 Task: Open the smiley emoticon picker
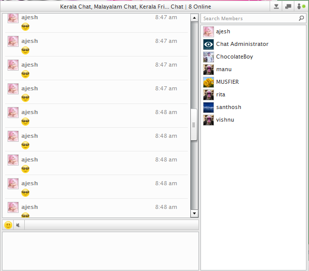[x=8, y=225]
